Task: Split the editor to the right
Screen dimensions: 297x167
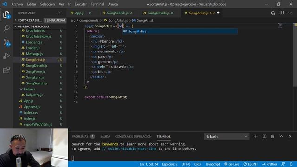Action: [x=282, y=13]
